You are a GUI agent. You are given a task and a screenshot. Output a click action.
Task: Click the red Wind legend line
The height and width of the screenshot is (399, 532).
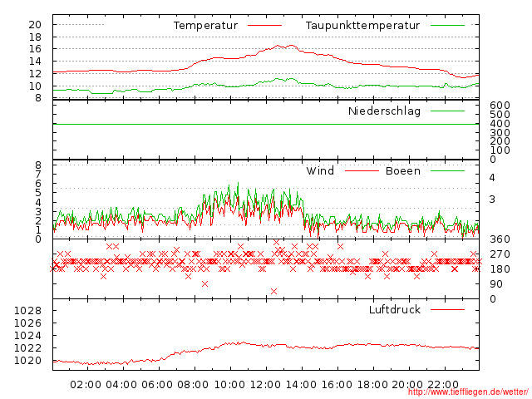(362, 171)
